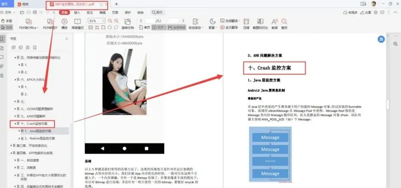
Task: Click the open file folder icon
Action: 22,12
